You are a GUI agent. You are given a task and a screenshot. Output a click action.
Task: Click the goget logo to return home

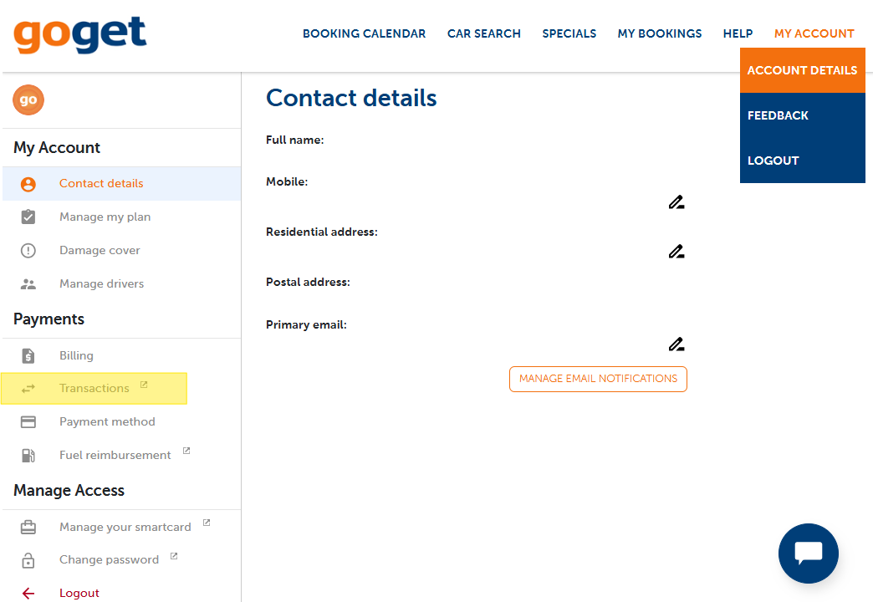[x=79, y=35]
